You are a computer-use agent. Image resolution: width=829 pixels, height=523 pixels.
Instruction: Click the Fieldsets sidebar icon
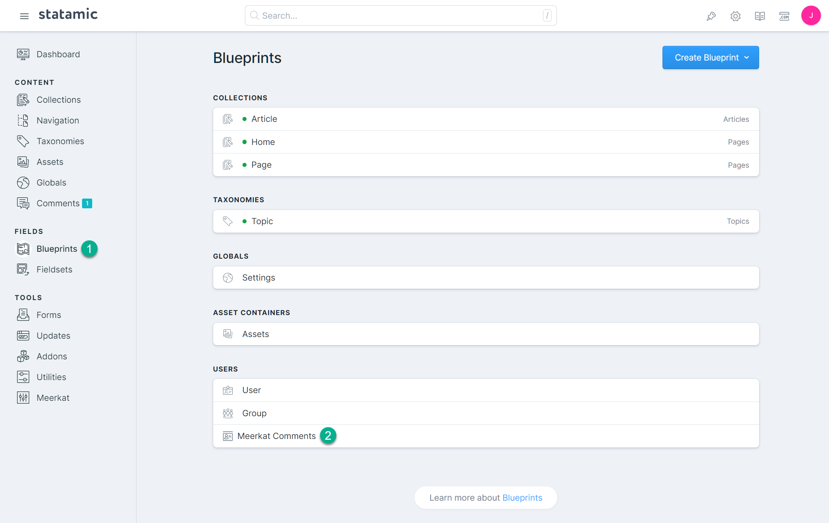23,270
